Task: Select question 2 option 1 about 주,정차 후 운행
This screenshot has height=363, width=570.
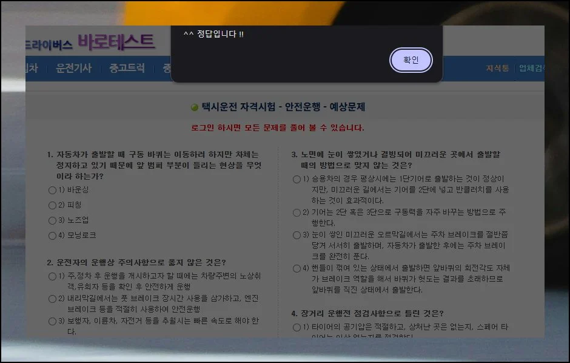Action: click(52, 277)
